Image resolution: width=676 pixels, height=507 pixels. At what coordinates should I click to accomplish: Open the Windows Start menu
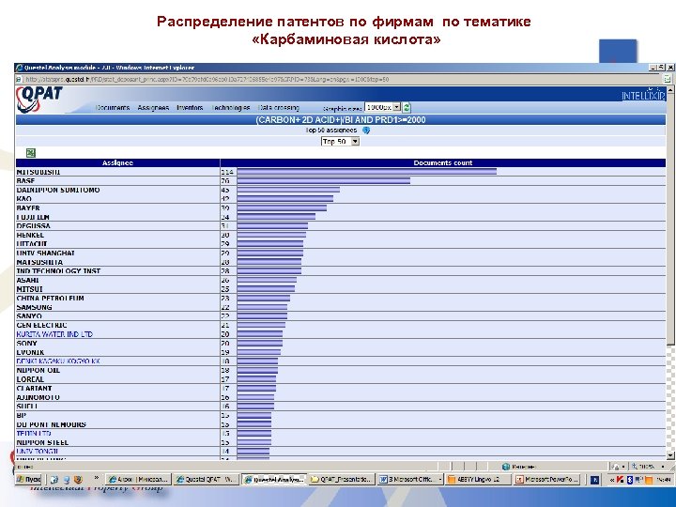[x=28, y=480]
